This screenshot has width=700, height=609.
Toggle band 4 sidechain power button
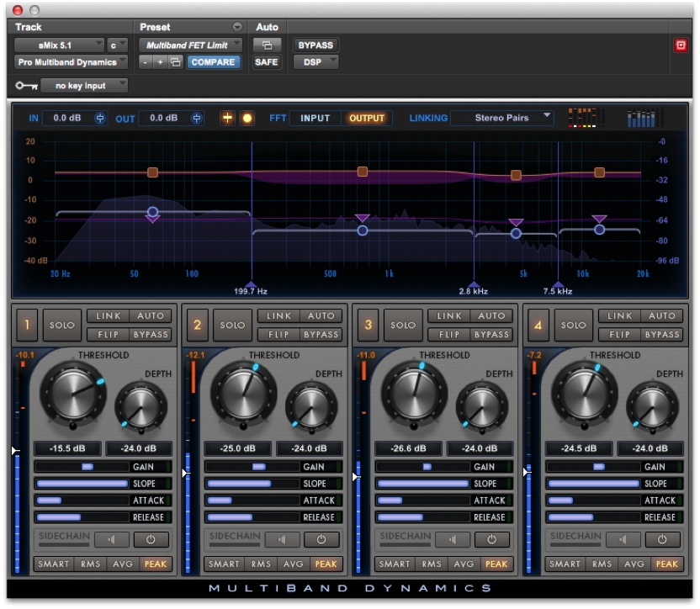662,539
